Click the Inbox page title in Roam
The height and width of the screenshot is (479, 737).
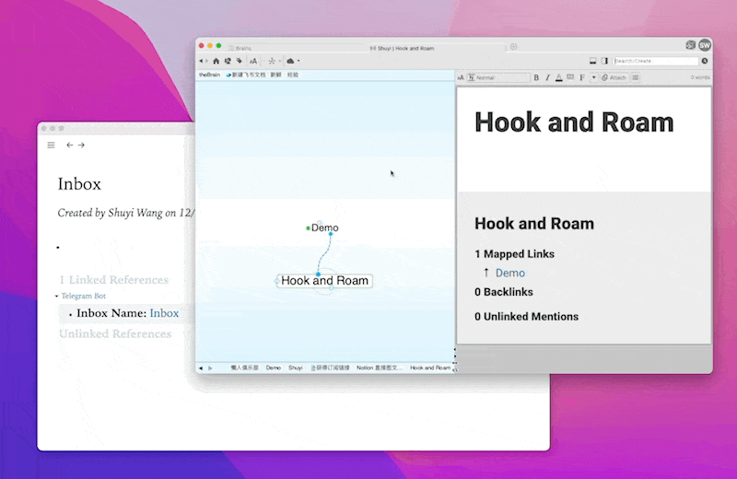79,184
